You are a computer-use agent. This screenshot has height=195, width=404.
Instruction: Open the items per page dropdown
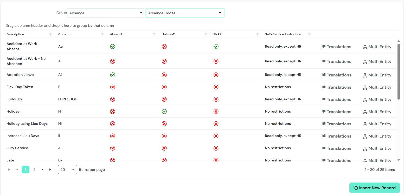tap(67, 170)
